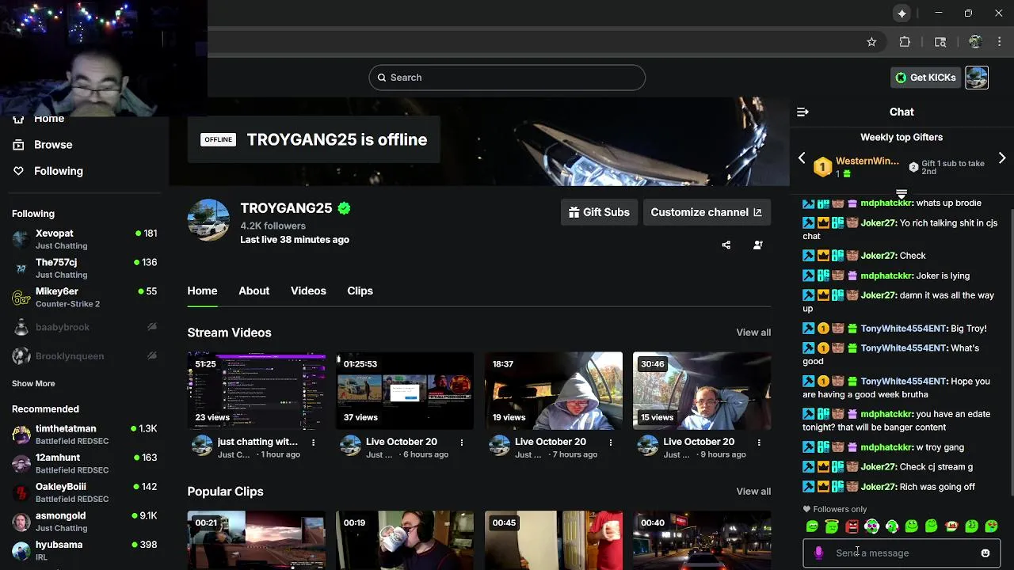The image size is (1014, 570).
Task: Open options menu for the 6 hours ago video
Action: point(462,443)
